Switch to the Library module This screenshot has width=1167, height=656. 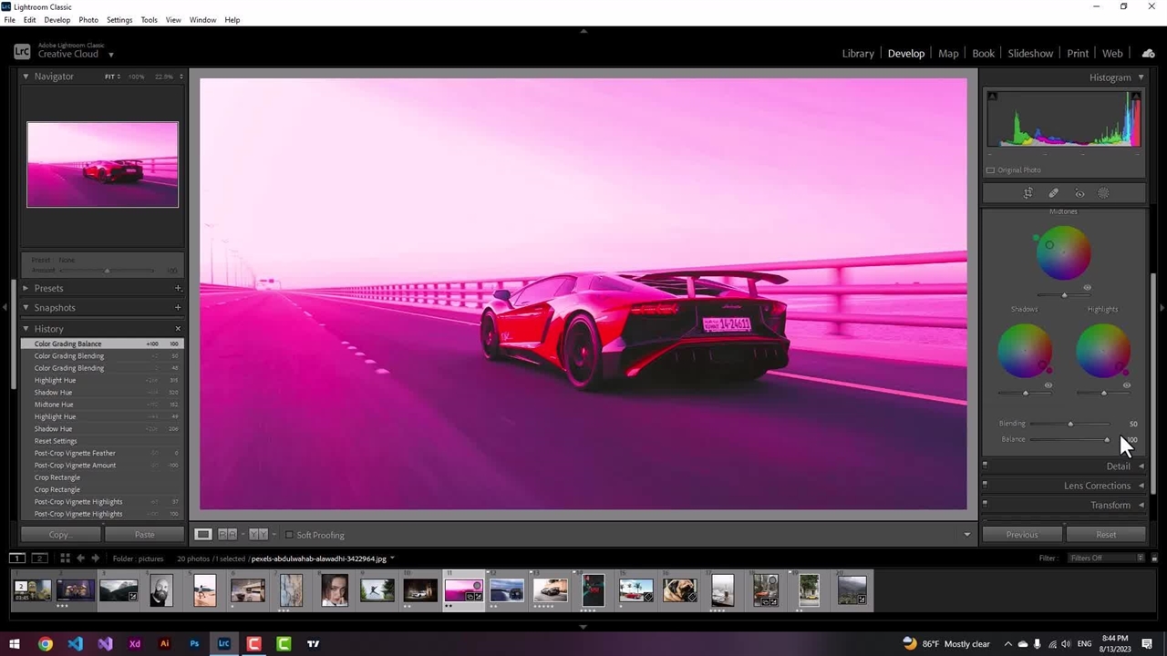[857, 54]
